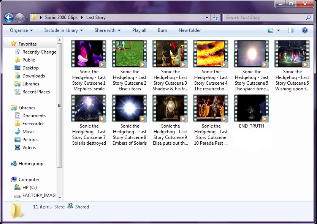Toggle the preview pane
The height and width of the screenshot is (224, 317).
pyautogui.click(x=291, y=30)
